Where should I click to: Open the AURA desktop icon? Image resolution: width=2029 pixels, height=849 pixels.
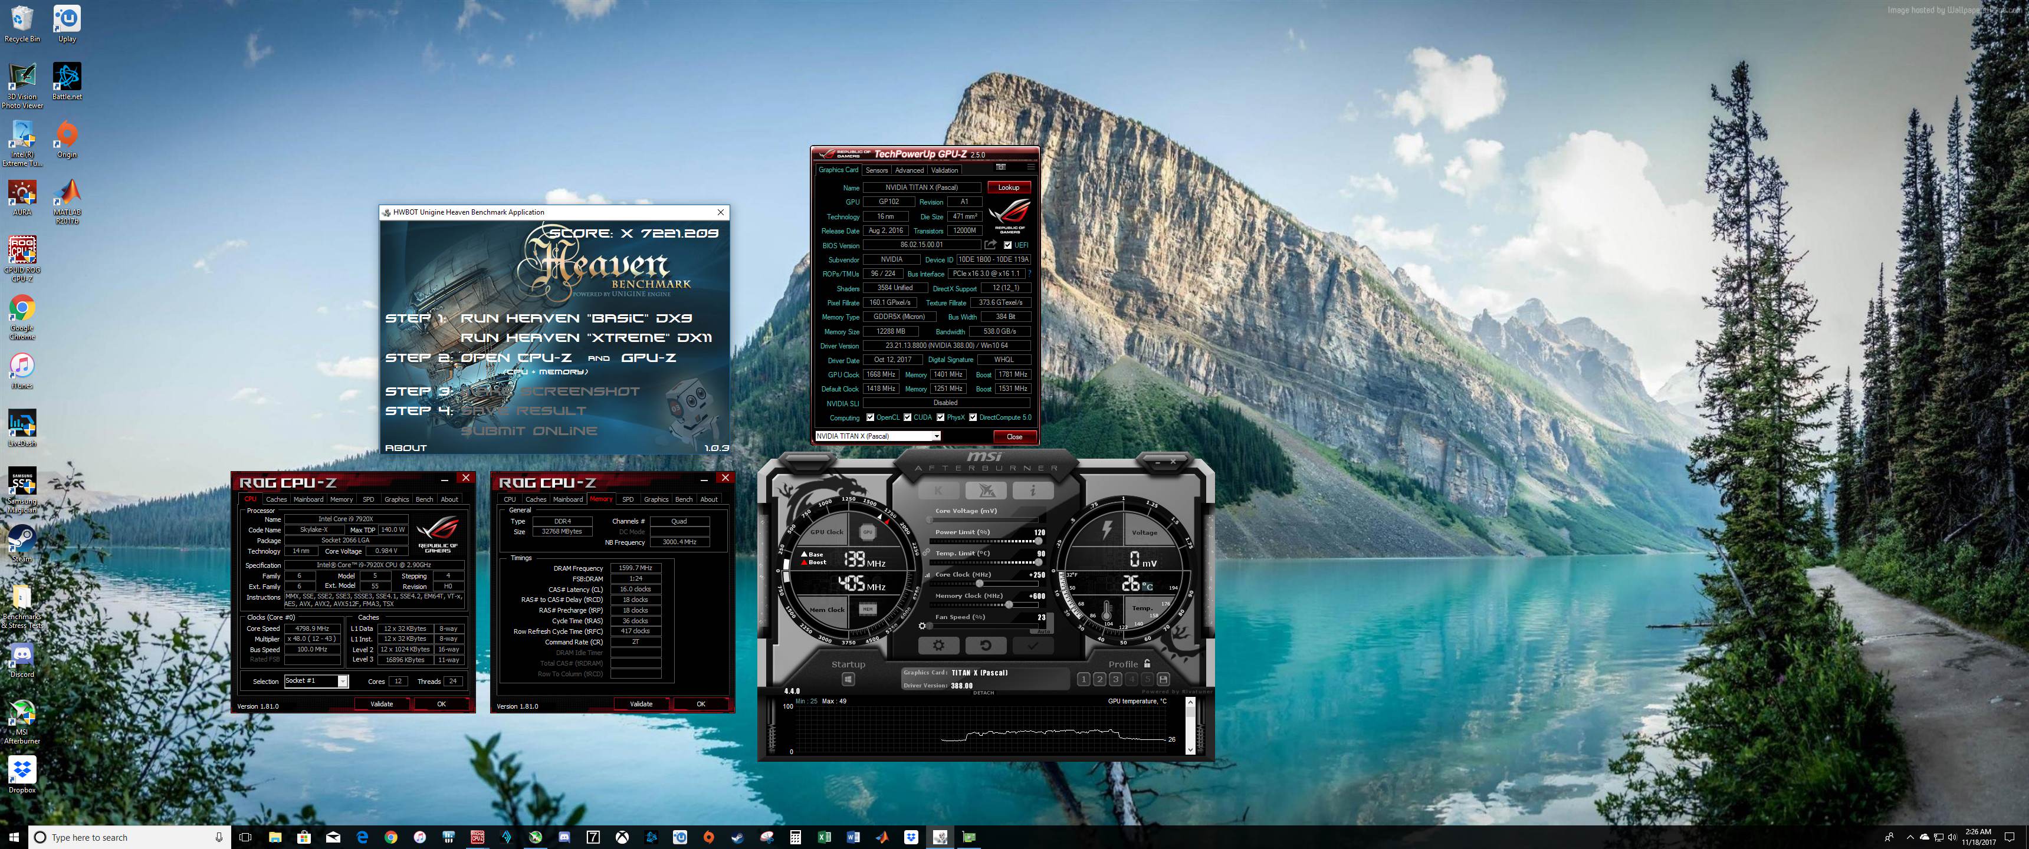22,197
